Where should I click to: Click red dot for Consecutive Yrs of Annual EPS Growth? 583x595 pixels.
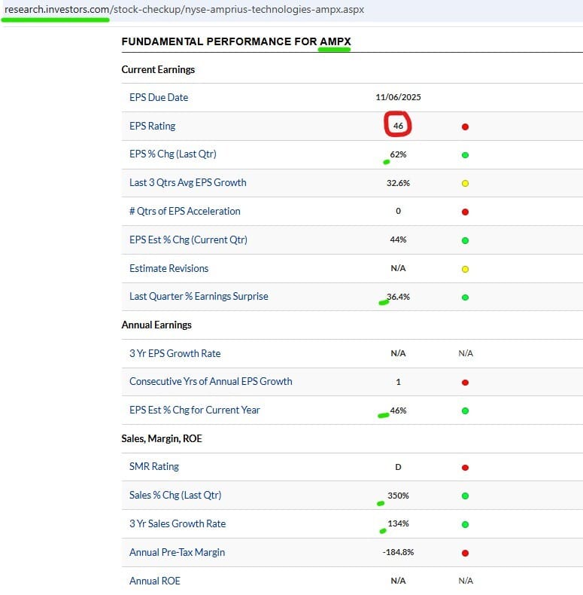tap(465, 383)
